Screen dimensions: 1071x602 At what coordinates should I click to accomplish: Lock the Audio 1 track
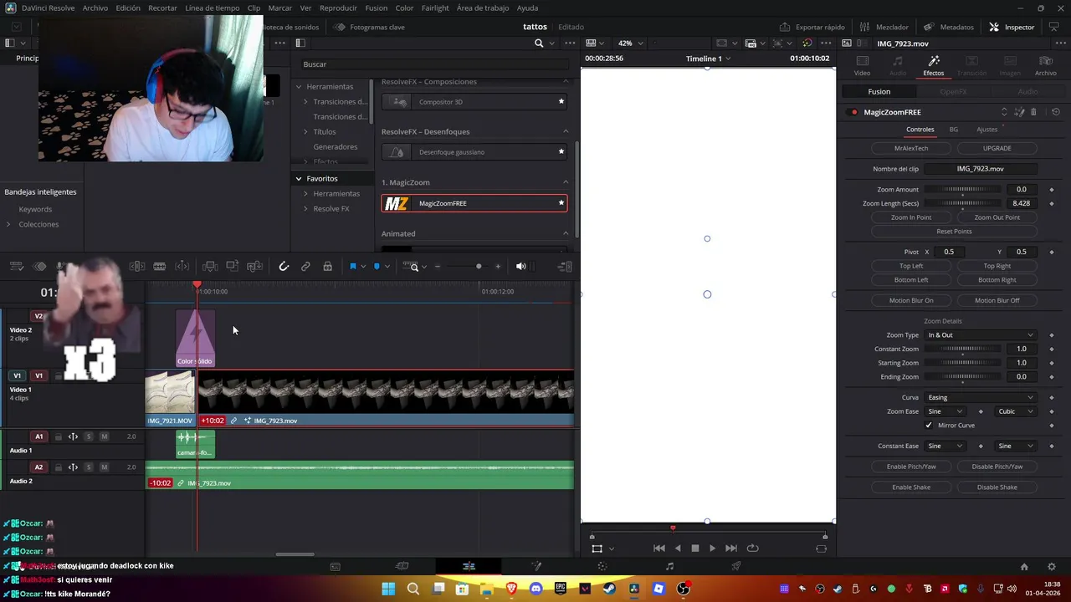(x=58, y=436)
